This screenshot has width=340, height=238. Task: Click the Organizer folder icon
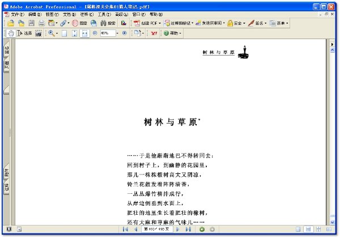pos(22,23)
